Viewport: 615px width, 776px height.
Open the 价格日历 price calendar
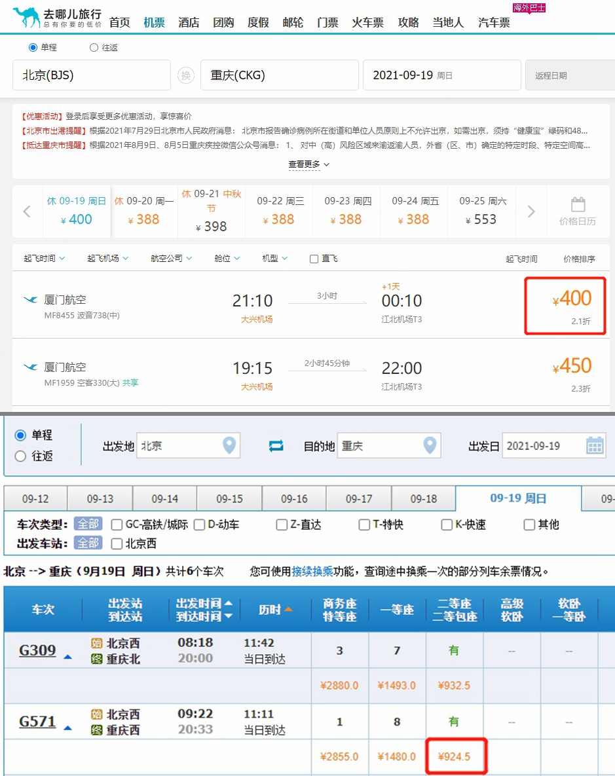pos(577,212)
